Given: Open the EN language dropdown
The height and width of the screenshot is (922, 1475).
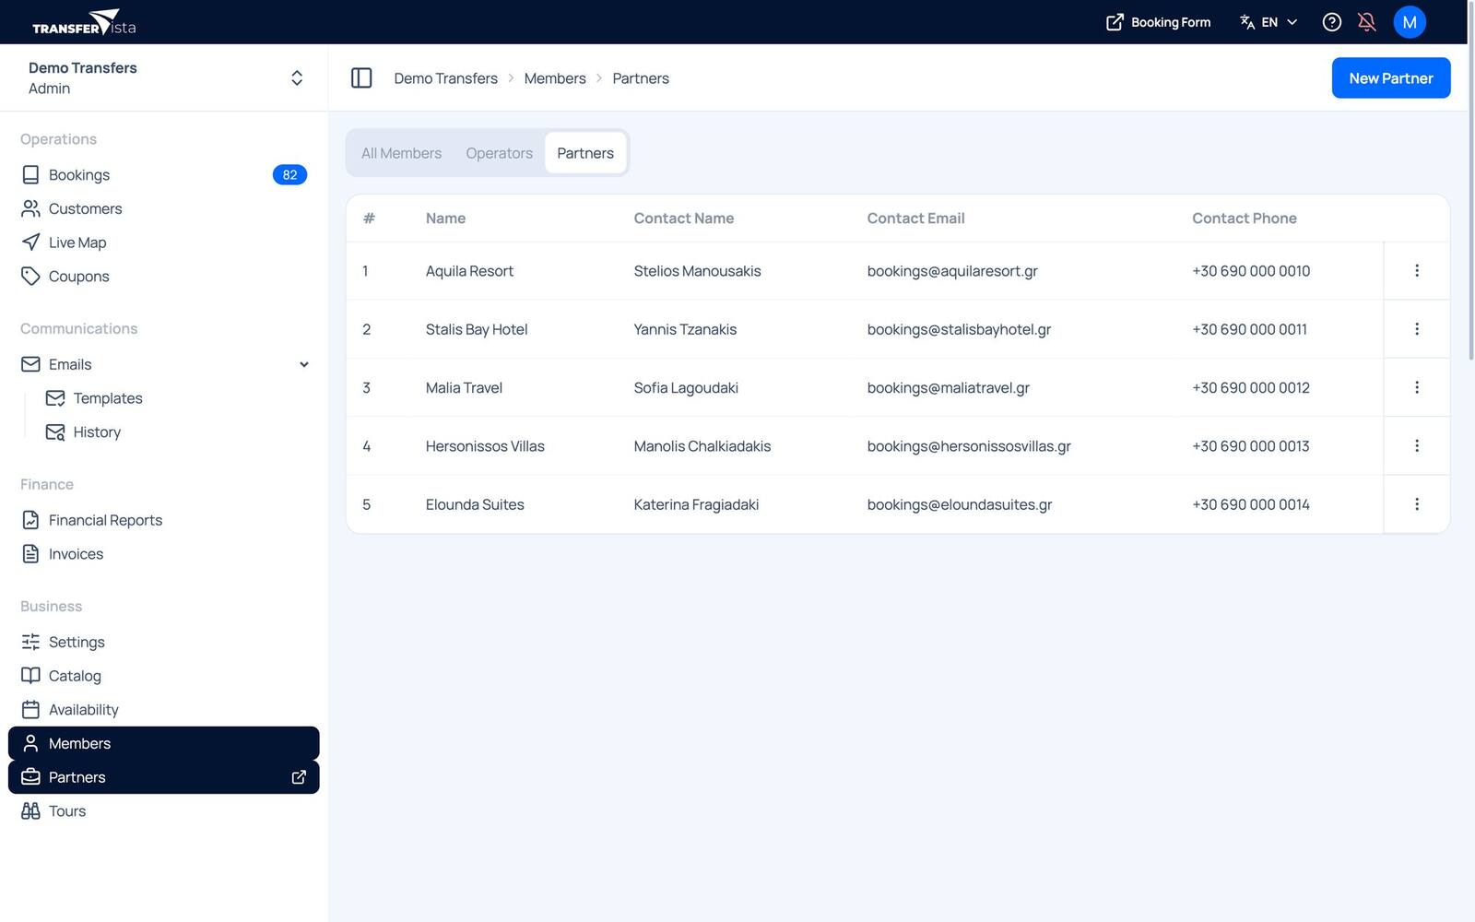Looking at the screenshot, I should point(1268,22).
